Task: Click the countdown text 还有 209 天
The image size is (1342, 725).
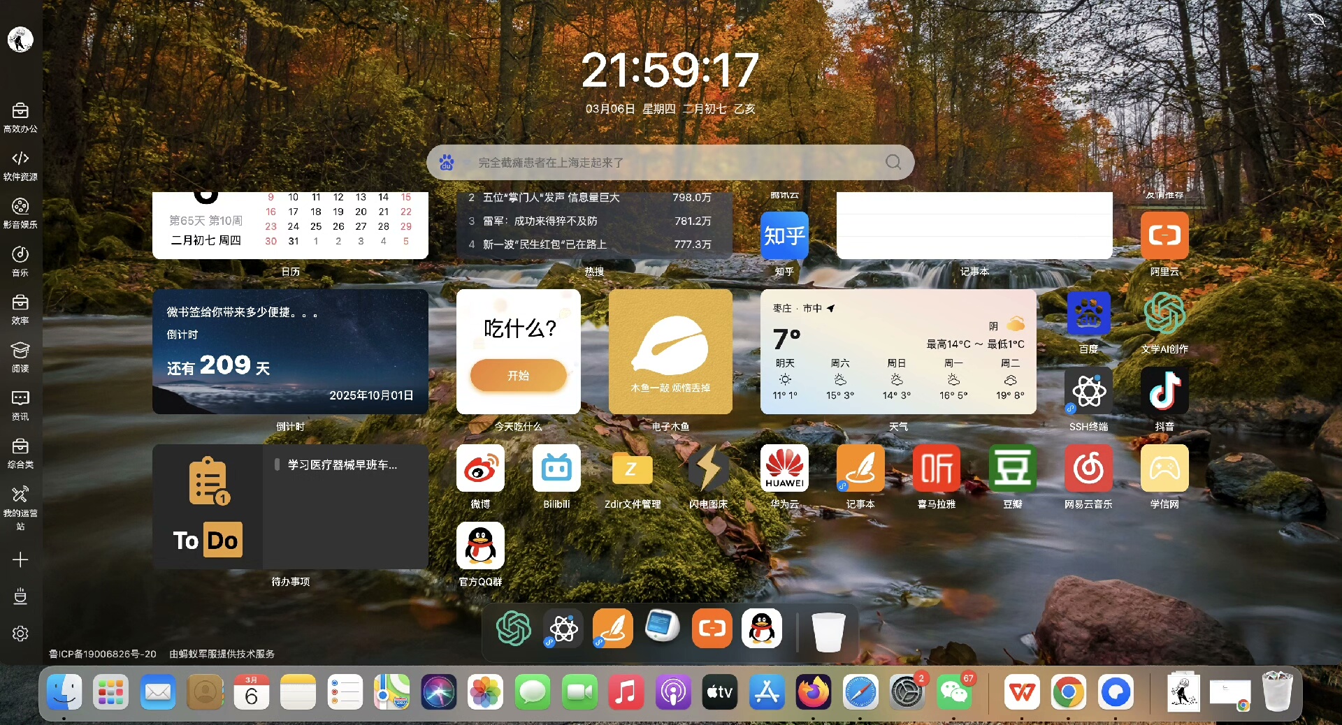Action: (x=218, y=365)
